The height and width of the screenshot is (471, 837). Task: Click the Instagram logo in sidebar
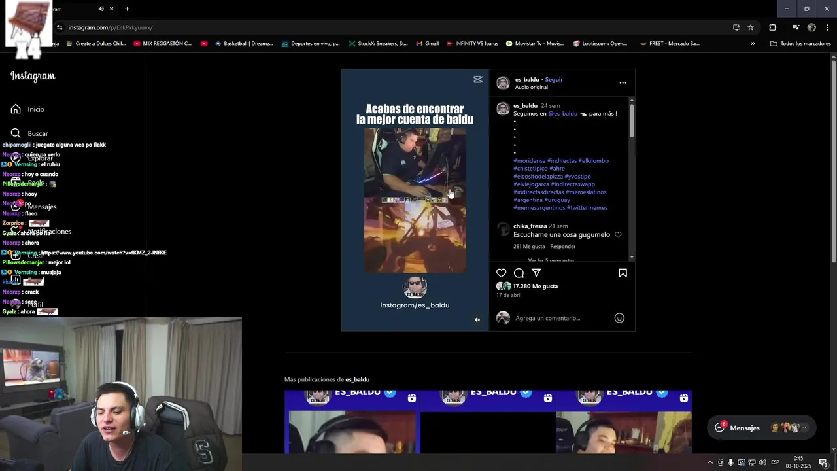33,76
